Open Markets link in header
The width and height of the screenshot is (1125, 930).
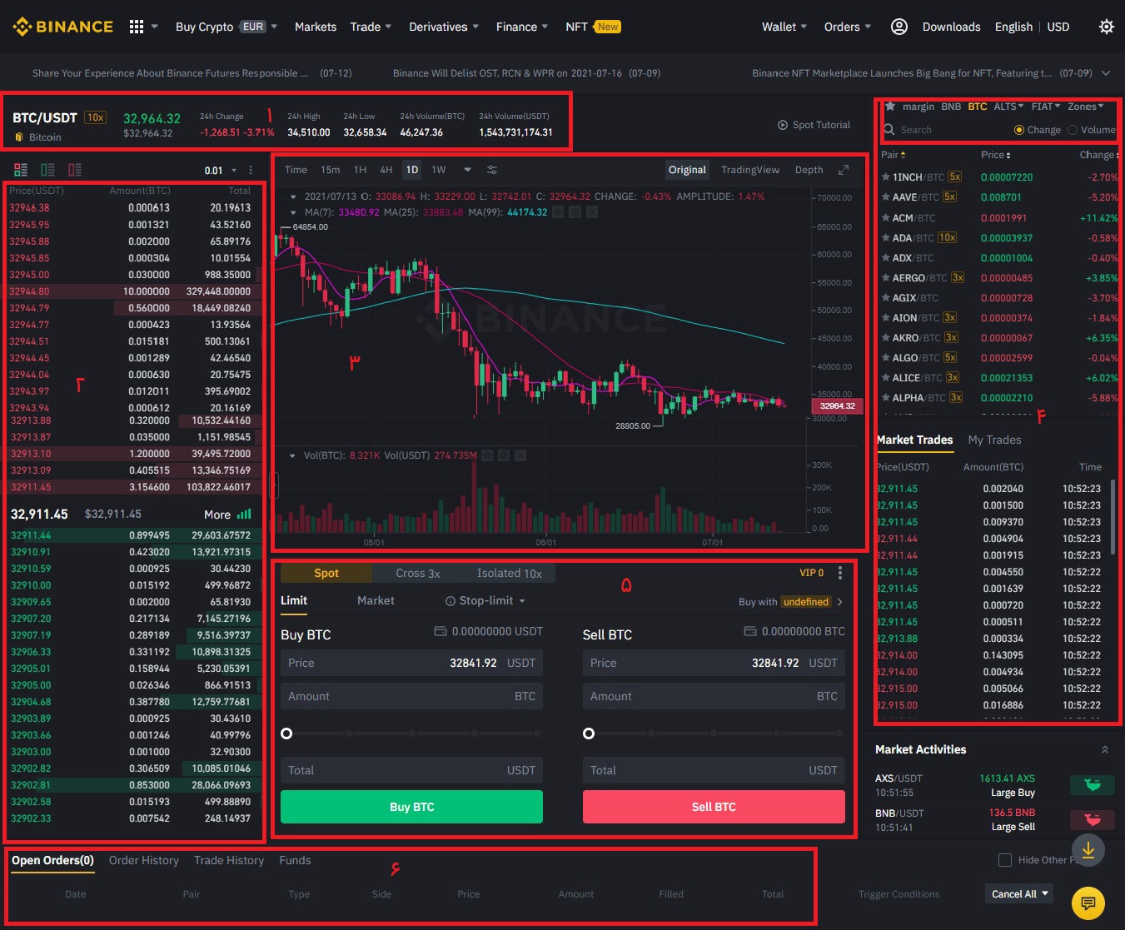316,27
